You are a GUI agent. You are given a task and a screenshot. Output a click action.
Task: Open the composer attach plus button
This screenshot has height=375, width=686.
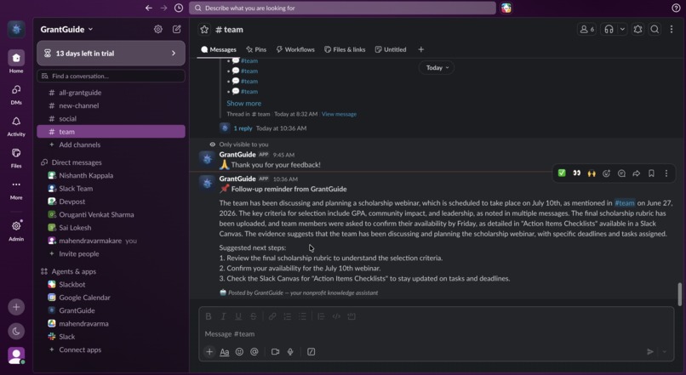pyautogui.click(x=209, y=352)
